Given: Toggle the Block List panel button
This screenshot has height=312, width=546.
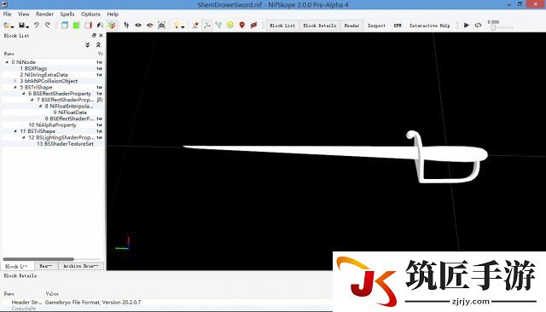Looking at the screenshot, I should 282,26.
